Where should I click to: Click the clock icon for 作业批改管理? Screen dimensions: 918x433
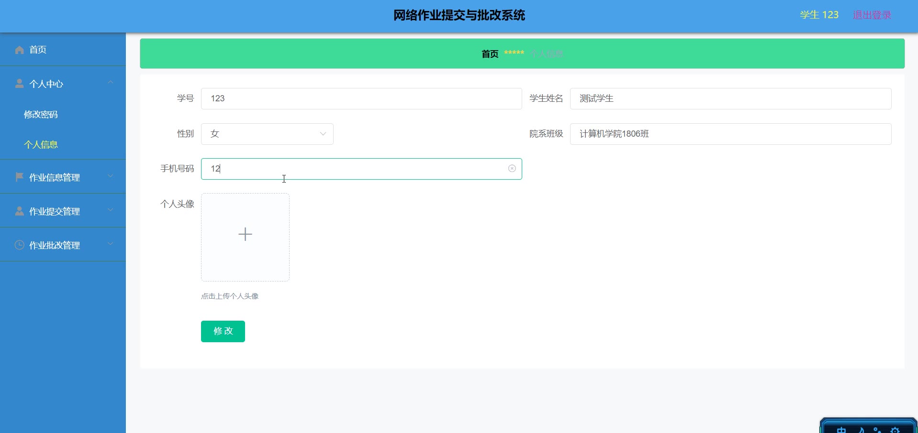tap(20, 245)
